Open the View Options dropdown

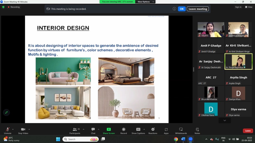[145, 2]
